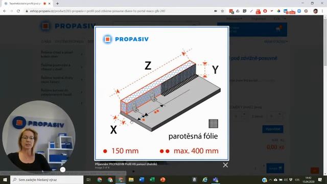Open Task View from the taskbar
Image resolution: width=327 pixels, height=184 pixels.
click(88, 179)
